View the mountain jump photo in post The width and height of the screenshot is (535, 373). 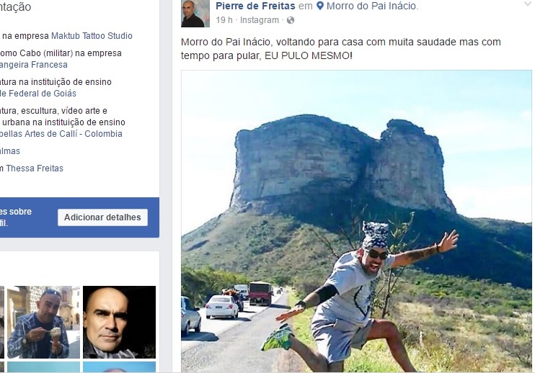pos(356,221)
